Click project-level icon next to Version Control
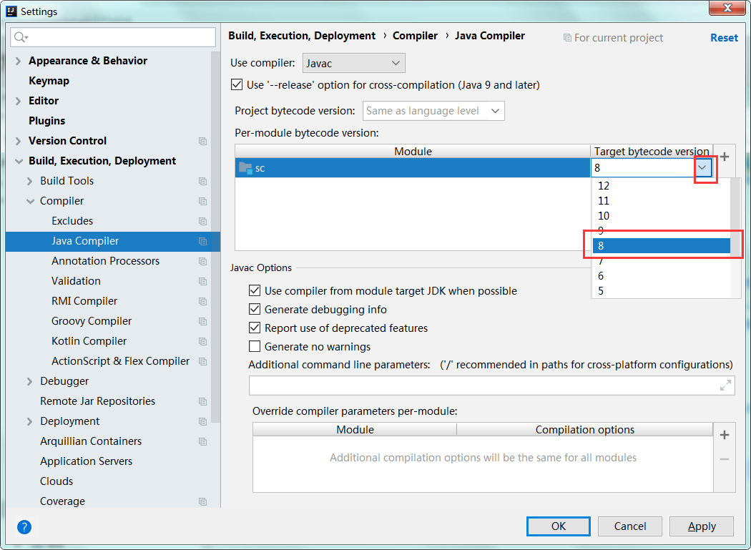The image size is (751, 550). [x=202, y=142]
